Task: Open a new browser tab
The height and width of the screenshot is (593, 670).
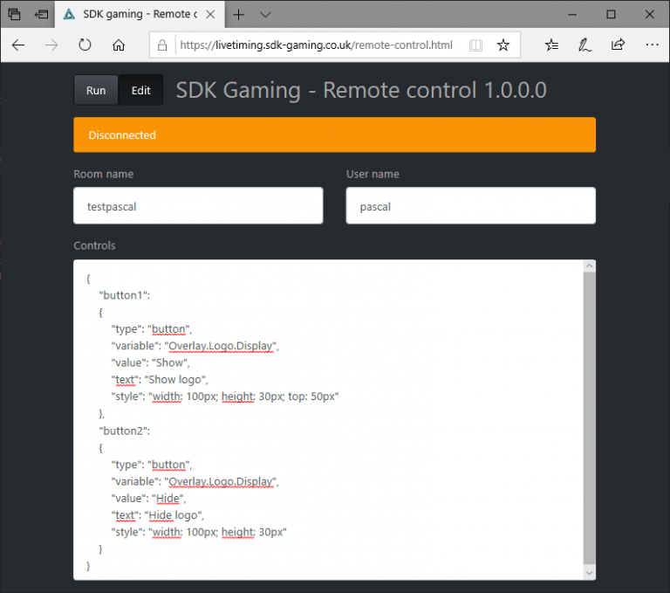Action: coord(238,15)
